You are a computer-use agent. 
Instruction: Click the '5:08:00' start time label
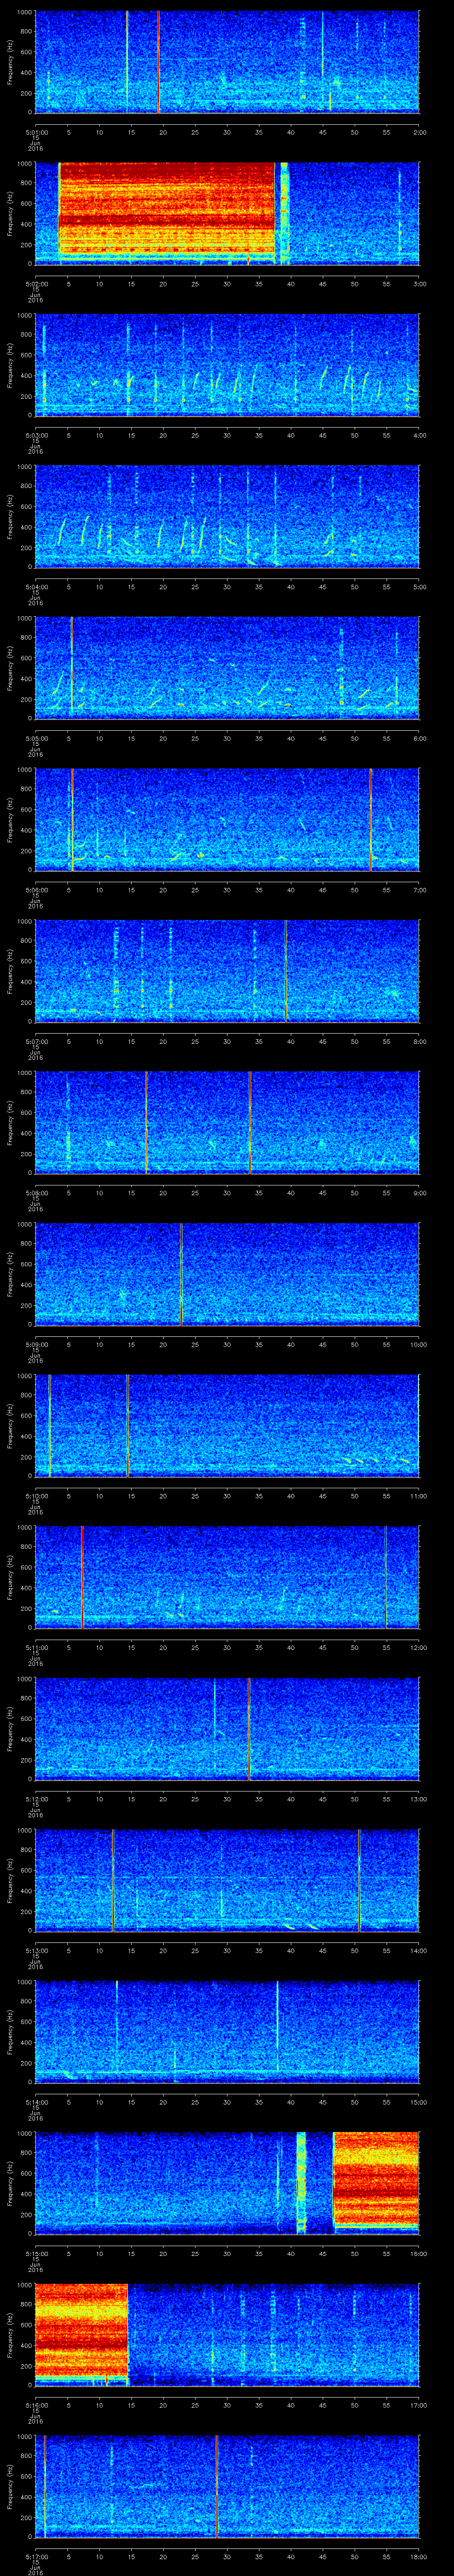pyautogui.click(x=36, y=1193)
